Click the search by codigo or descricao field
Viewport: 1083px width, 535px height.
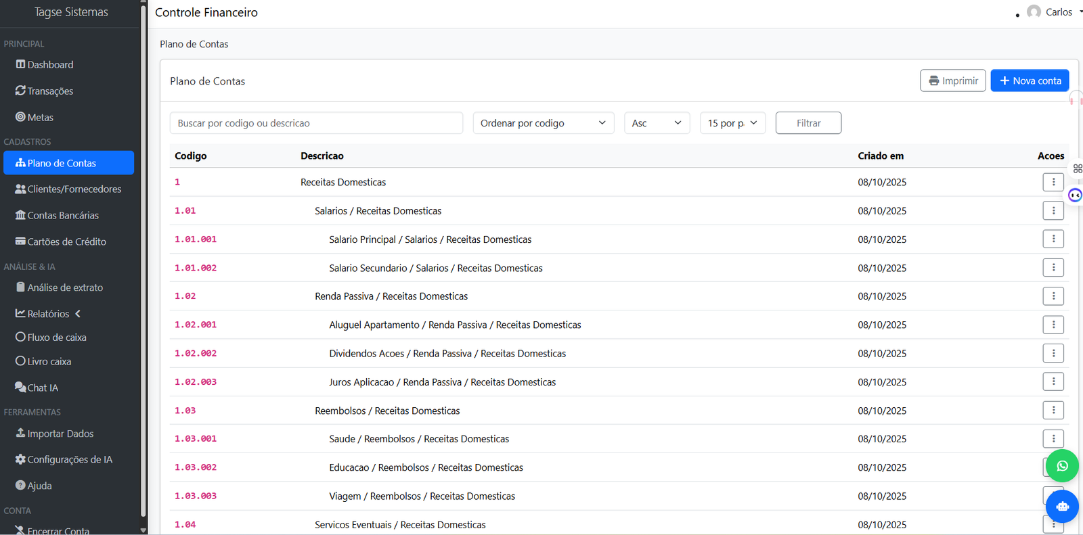click(316, 123)
